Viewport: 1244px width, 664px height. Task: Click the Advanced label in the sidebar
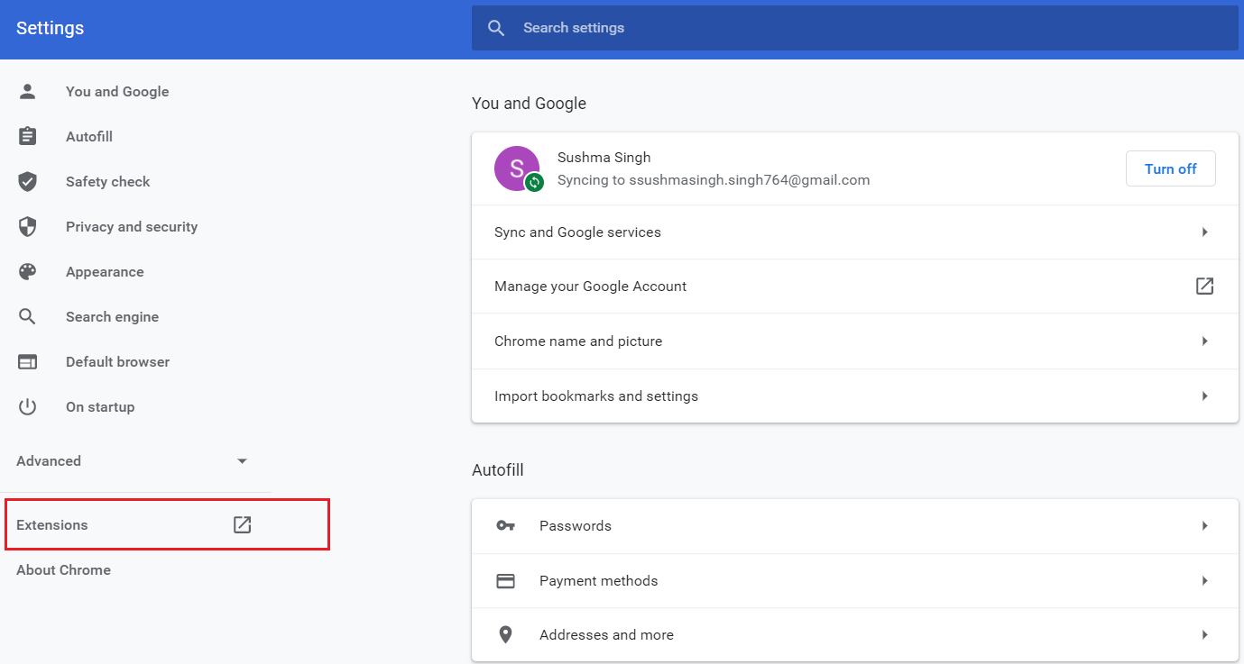coord(49,460)
